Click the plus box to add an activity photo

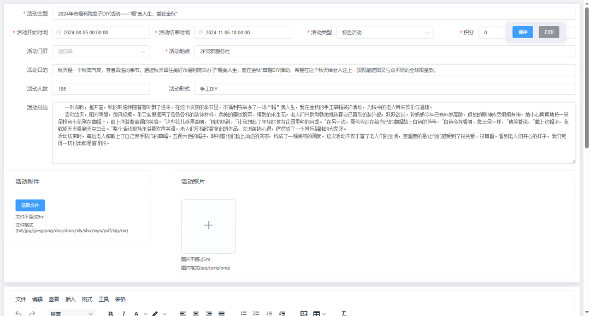[x=208, y=226]
